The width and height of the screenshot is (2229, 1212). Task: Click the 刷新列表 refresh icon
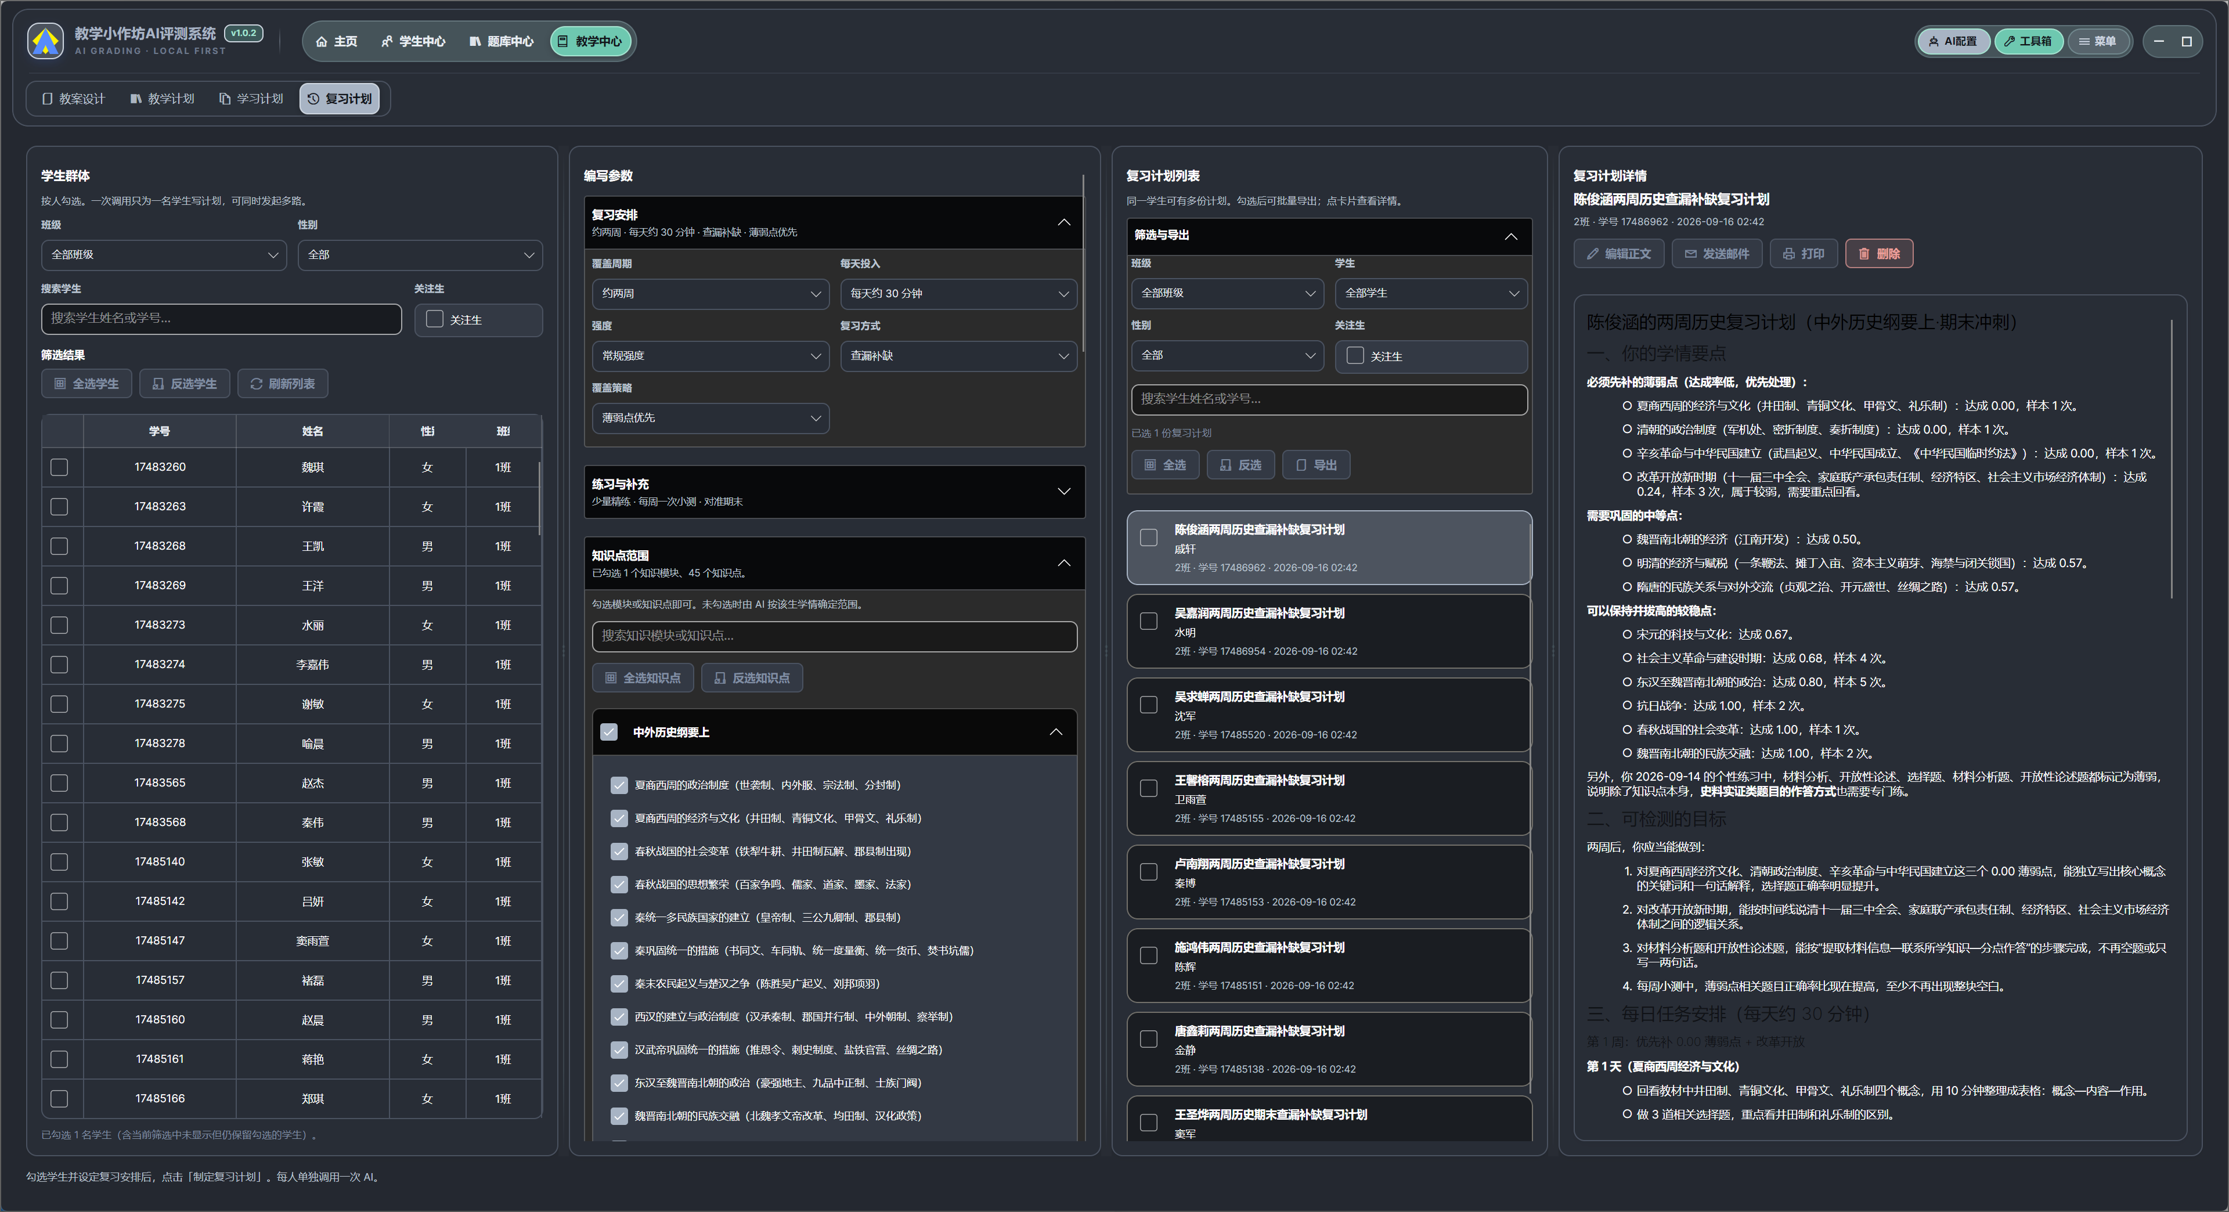[x=256, y=384]
